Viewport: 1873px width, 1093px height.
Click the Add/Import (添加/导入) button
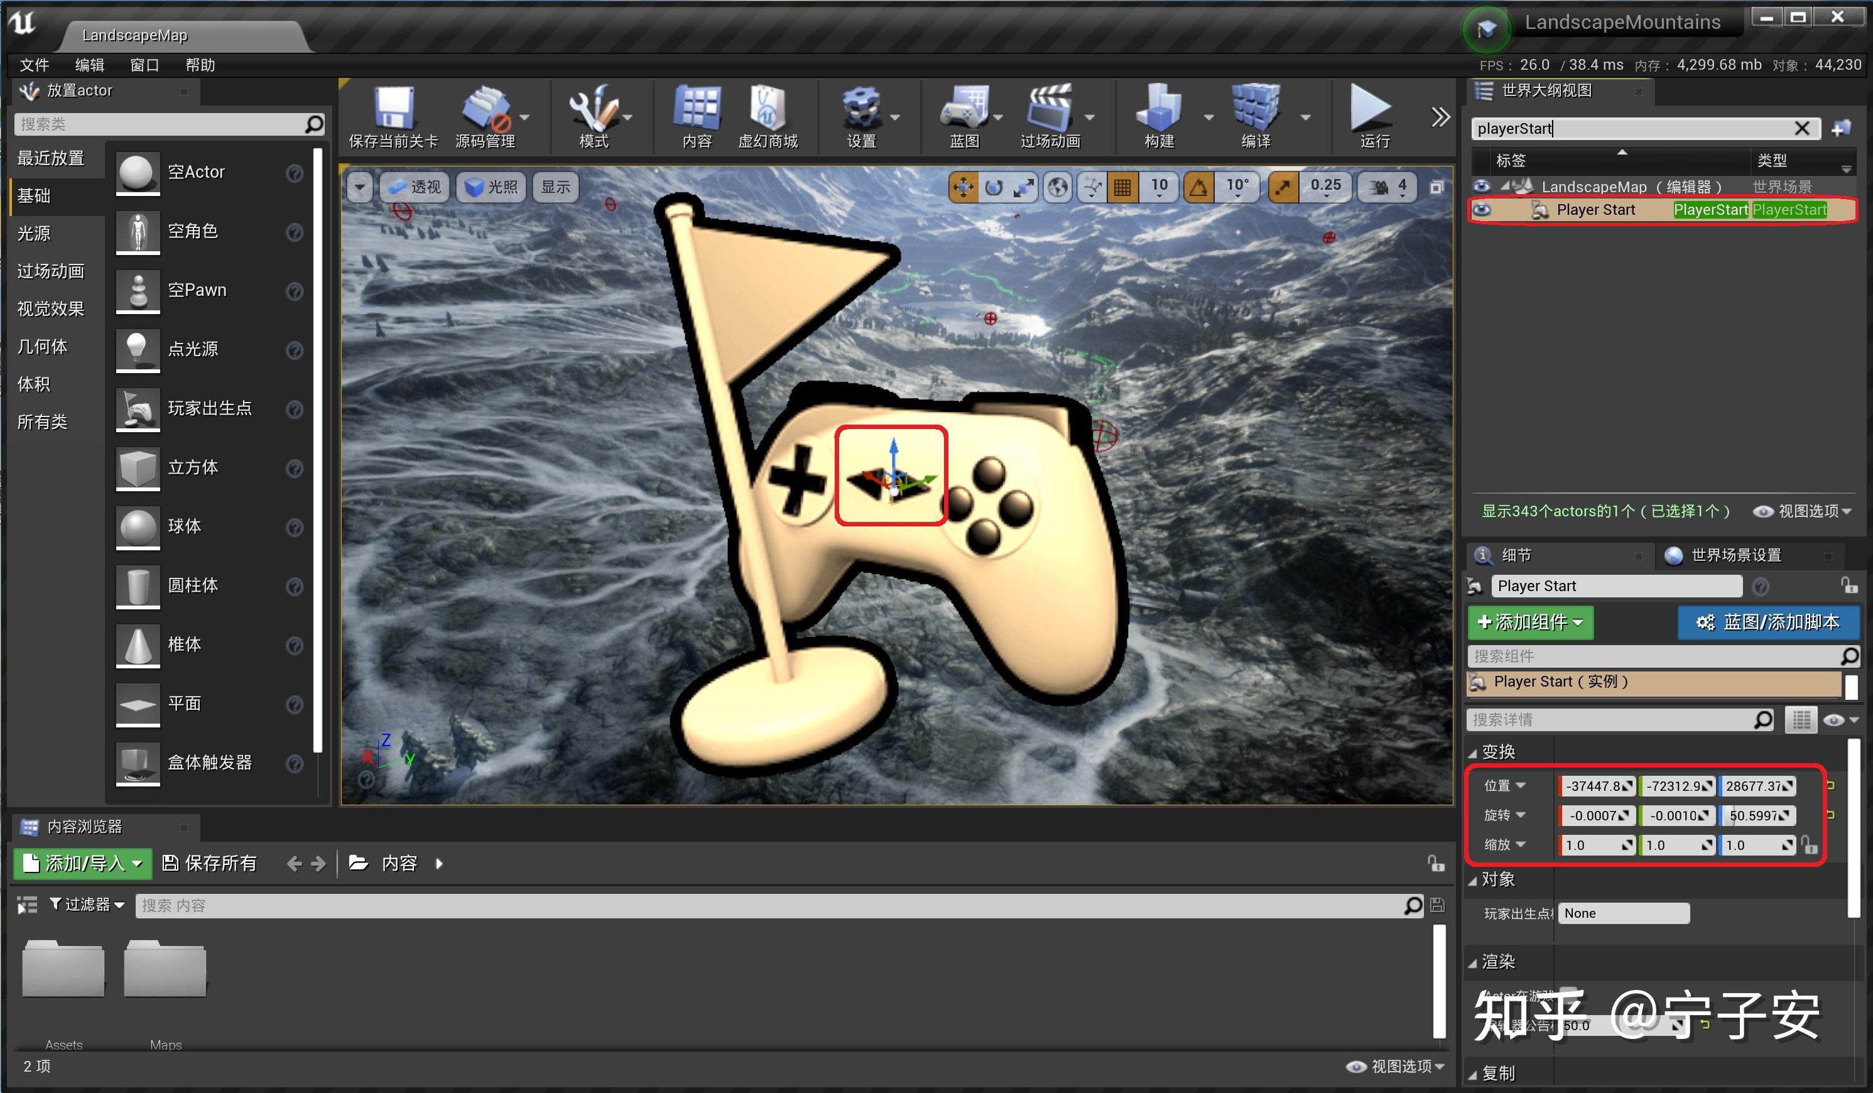(82, 863)
